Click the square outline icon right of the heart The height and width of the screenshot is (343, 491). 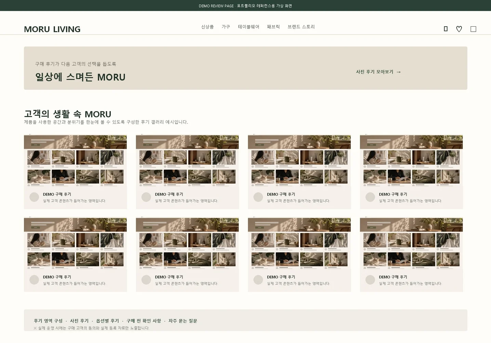[x=473, y=29]
